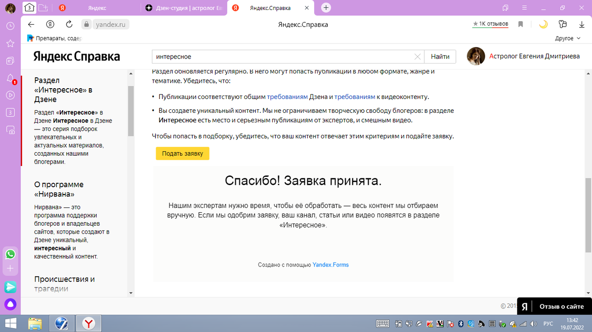Clear the search field with X
The image size is (592, 332).
[x=417, y=57]
